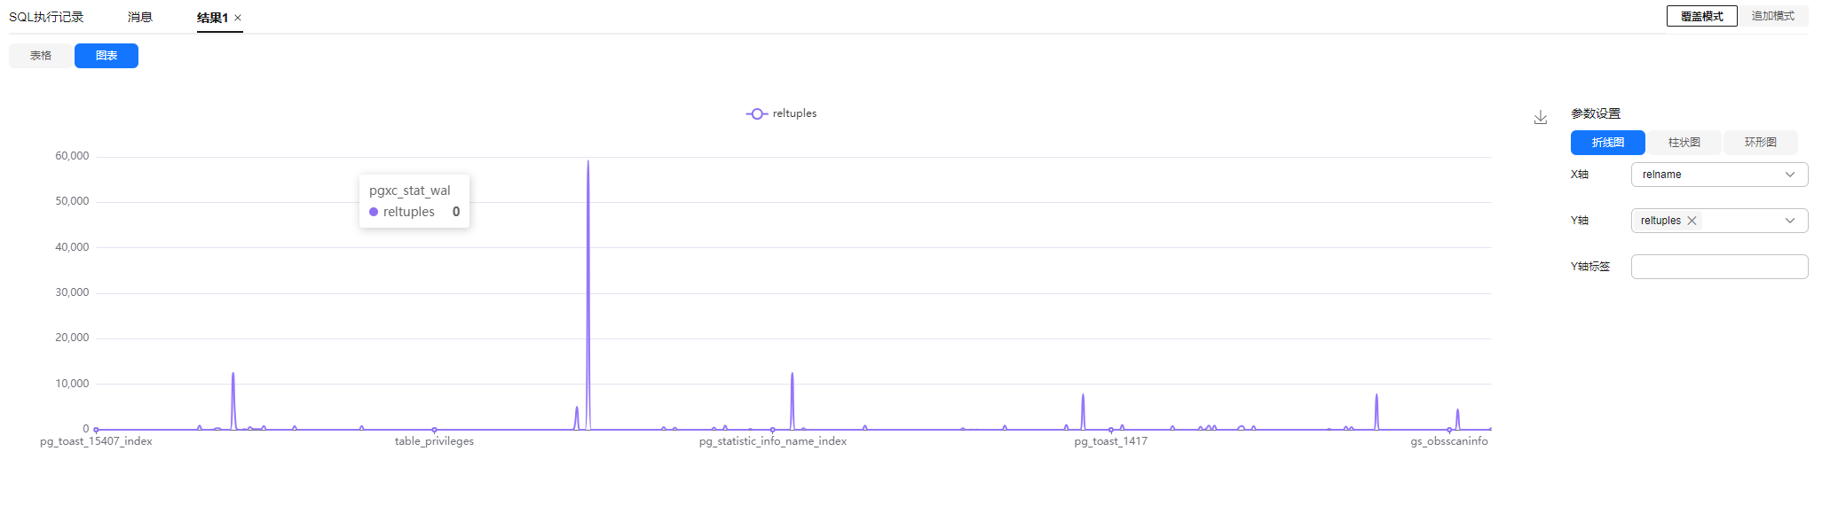
Task: Click the tallest peak on the line chart
Action: pos(588,162)
